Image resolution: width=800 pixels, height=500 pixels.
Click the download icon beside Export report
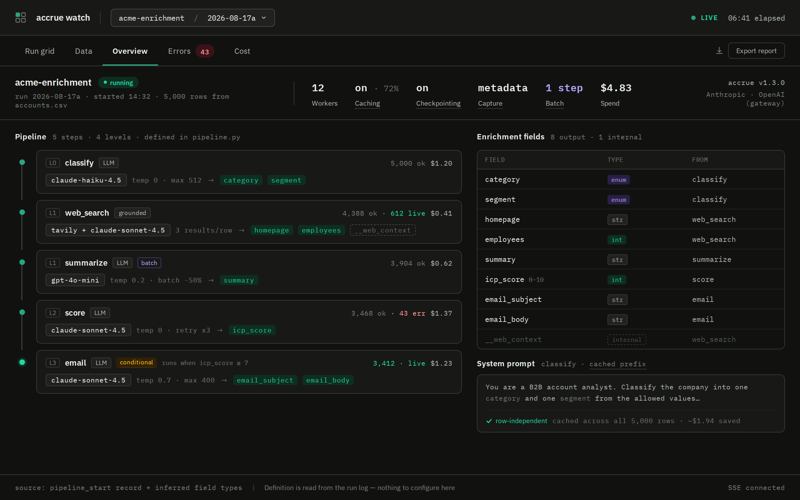point(719,51)
